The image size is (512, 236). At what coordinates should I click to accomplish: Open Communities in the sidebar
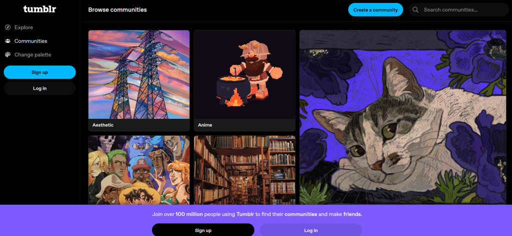tap(30, 41)
